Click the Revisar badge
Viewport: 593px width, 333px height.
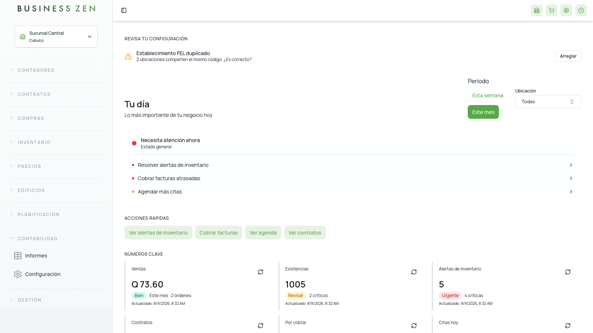click(x=296, y=296)
